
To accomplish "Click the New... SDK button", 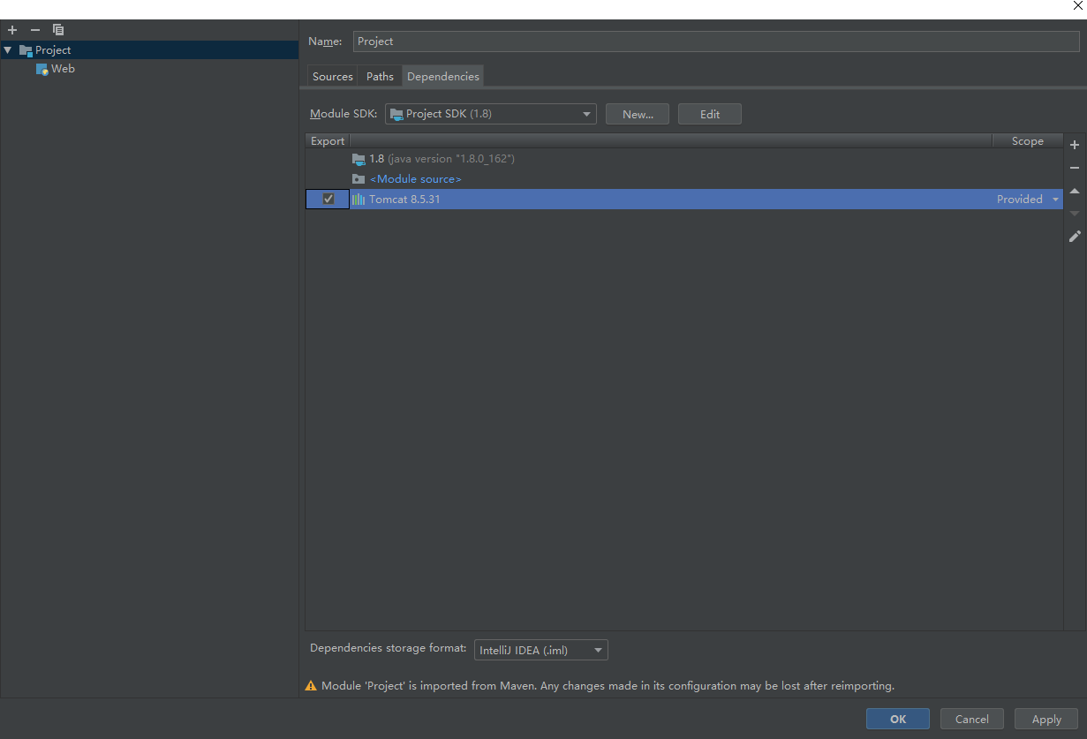I will tap(638, 114).
